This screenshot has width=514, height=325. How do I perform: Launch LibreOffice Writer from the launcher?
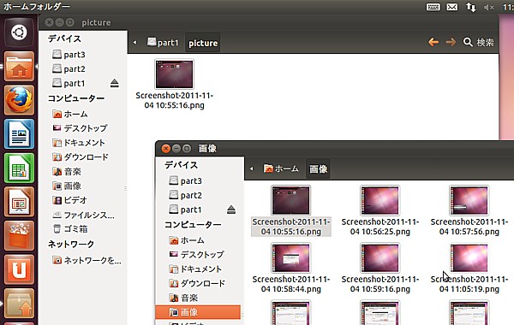(19, 134)
